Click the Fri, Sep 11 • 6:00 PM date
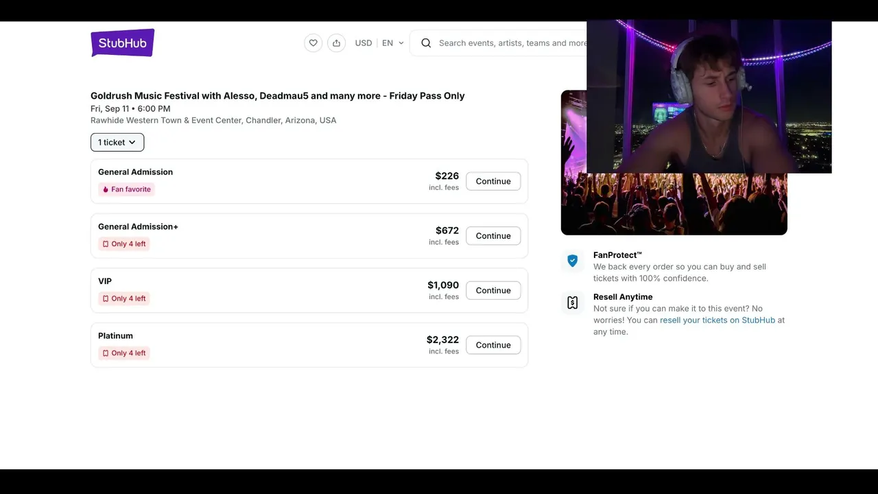Screen dimensions: 878x494 click(130, 108)
